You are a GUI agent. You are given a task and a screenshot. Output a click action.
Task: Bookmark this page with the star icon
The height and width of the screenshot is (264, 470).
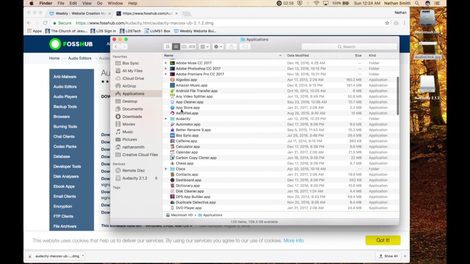387,23
